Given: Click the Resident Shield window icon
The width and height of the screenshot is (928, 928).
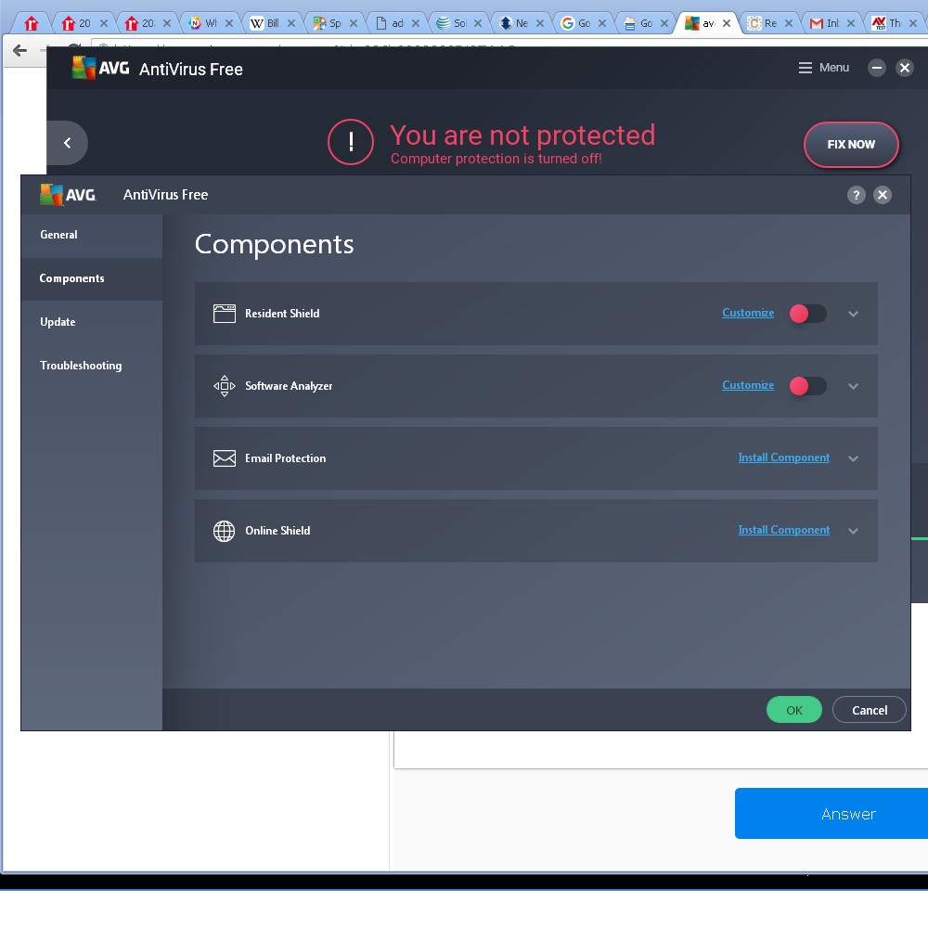Looking at the screenshot, I should (x=224, y=314).
